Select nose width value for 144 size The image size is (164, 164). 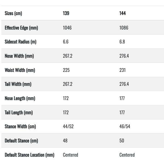pyautogui.click(x=124, y=56)
